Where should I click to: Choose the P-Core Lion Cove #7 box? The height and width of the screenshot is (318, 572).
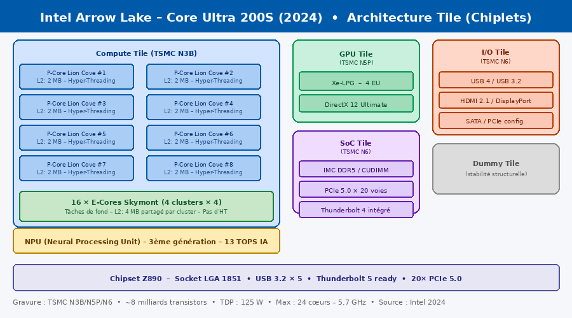coord(77,169)
